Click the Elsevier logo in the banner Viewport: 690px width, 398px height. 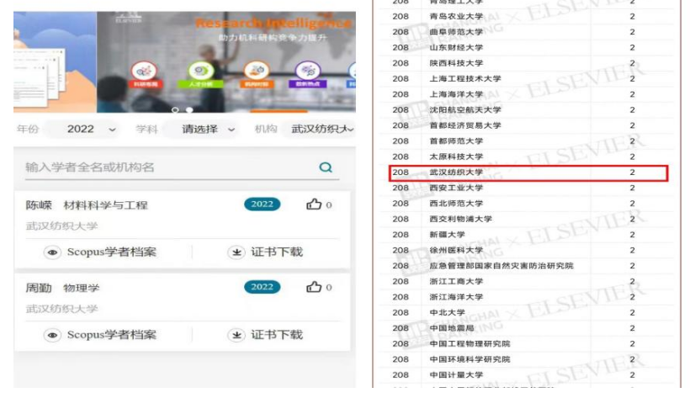click(x=129, y=19)
